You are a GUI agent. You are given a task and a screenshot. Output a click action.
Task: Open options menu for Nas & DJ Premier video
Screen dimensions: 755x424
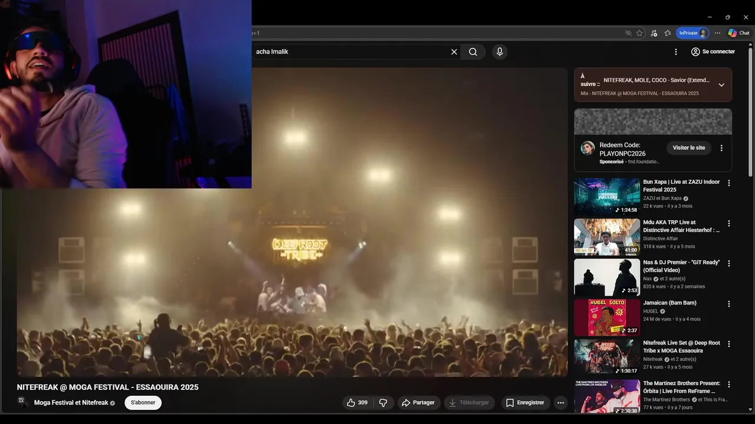(728, 263)
